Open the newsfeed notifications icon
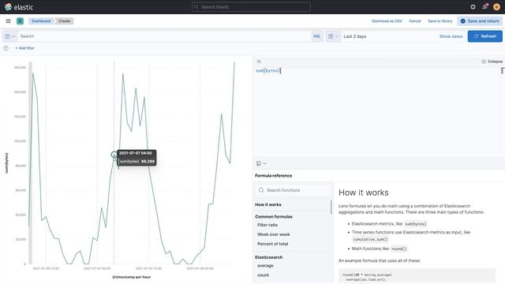The width and height of the screenshot is (505, 284). [485, 7]
